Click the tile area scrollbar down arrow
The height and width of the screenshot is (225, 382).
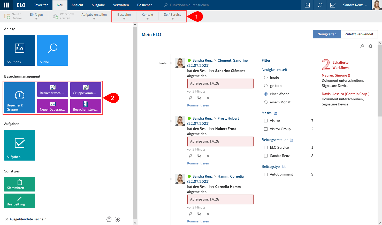tap(135, 223)
